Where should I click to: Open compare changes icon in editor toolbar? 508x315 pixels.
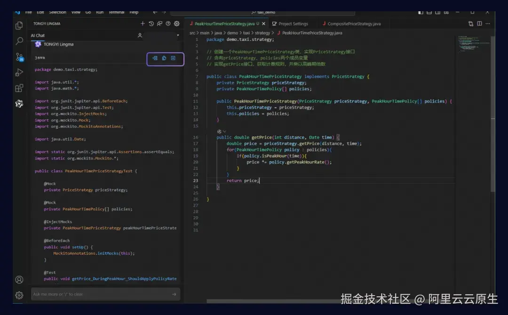[x=471, y=24]
